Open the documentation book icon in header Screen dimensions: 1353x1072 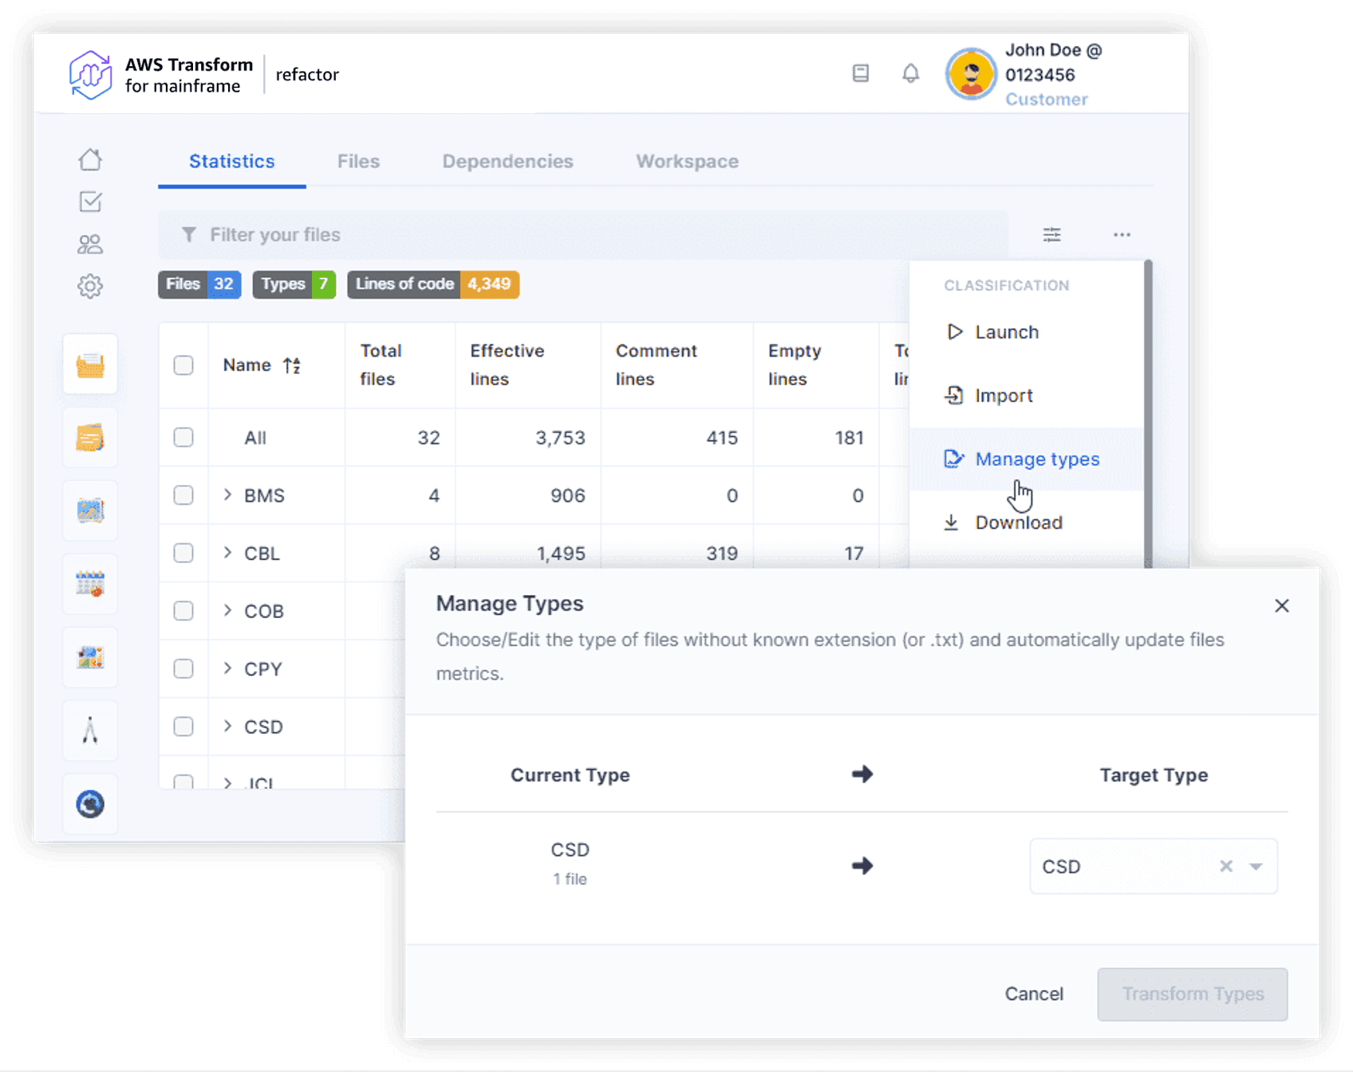click(x=861, y=73)
